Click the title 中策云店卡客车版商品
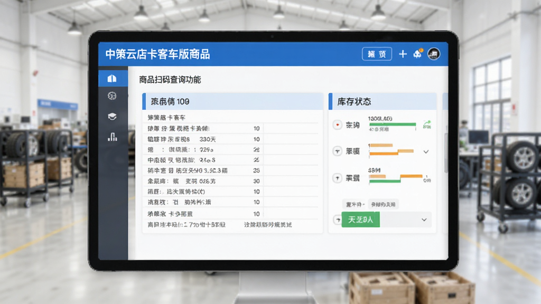This screenshot has width=541, height=304. (x=157, y=54)
